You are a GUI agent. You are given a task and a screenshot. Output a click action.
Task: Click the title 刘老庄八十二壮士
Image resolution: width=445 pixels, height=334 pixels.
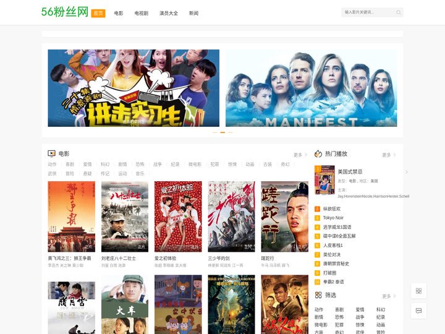119,259
